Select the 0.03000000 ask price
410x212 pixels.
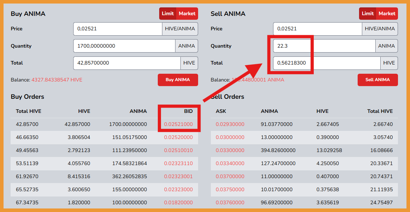pyautogui.click(x=230, y=138)
